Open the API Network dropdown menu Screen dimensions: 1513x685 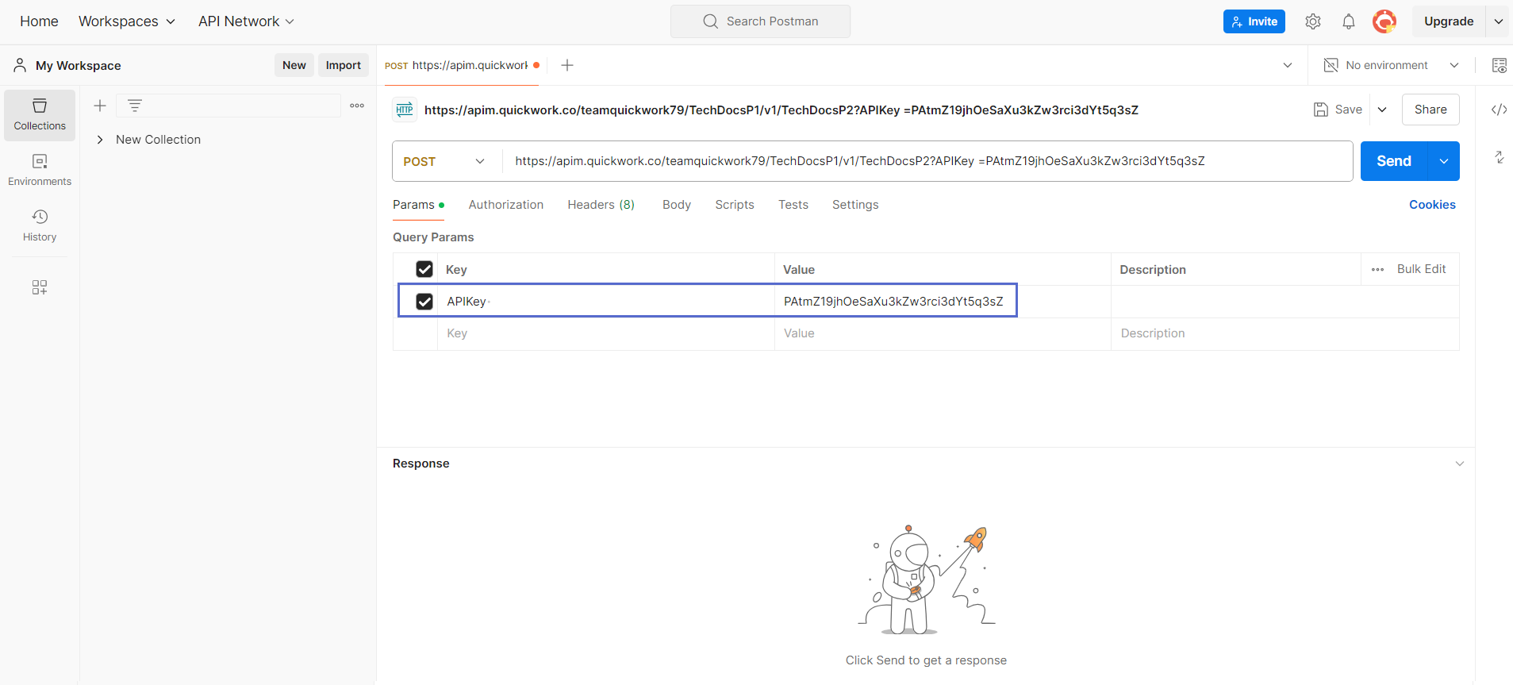[x=246, y=21]
